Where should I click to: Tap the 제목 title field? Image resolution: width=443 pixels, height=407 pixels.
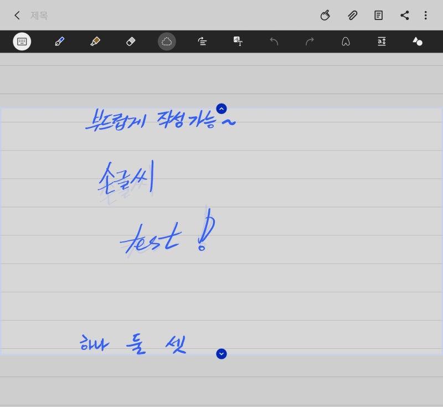pos(39,16)
